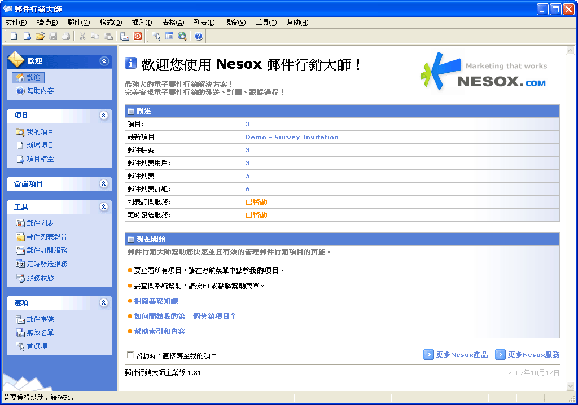Click the blue help question mark icon

(x=199, y=37)
